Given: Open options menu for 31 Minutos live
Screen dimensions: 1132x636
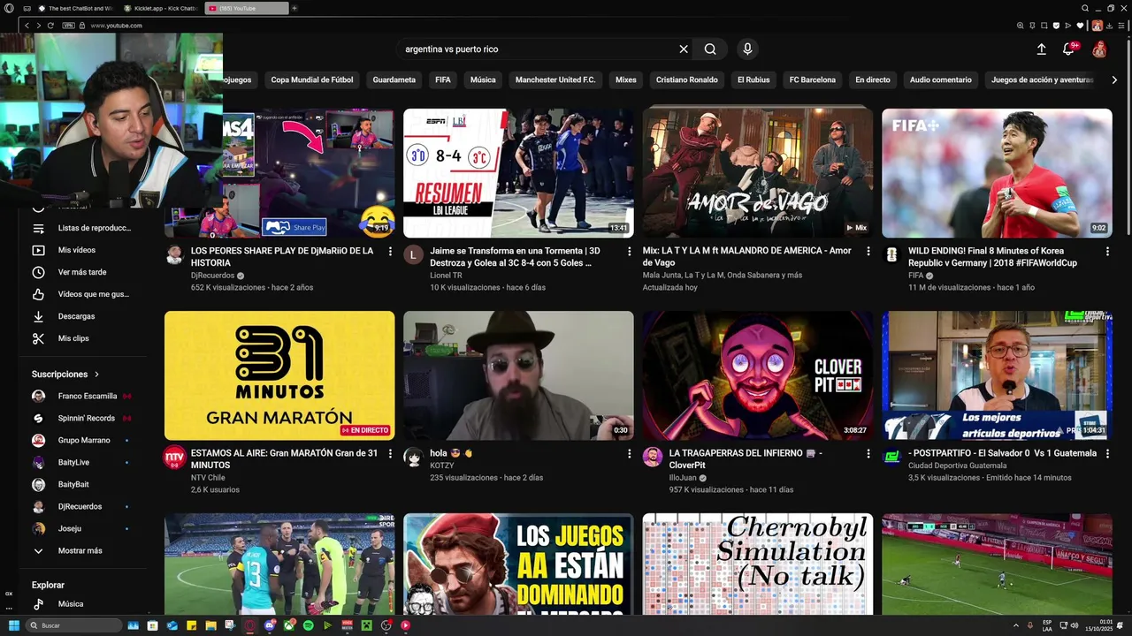Looking at the screenshot, I should pos(390,454).
